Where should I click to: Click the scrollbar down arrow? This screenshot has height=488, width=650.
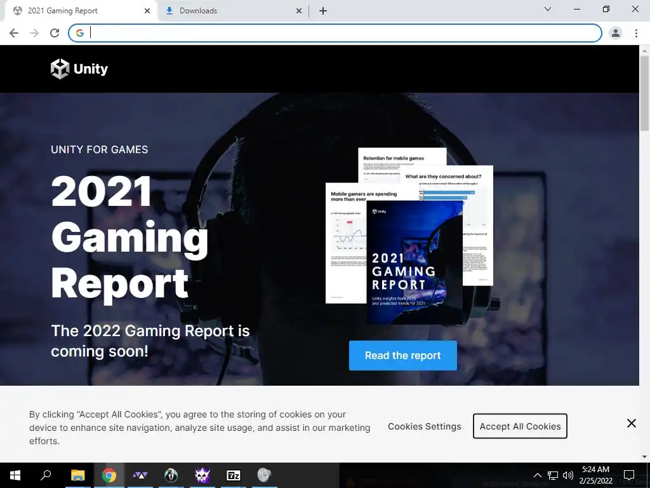point(644,457)
